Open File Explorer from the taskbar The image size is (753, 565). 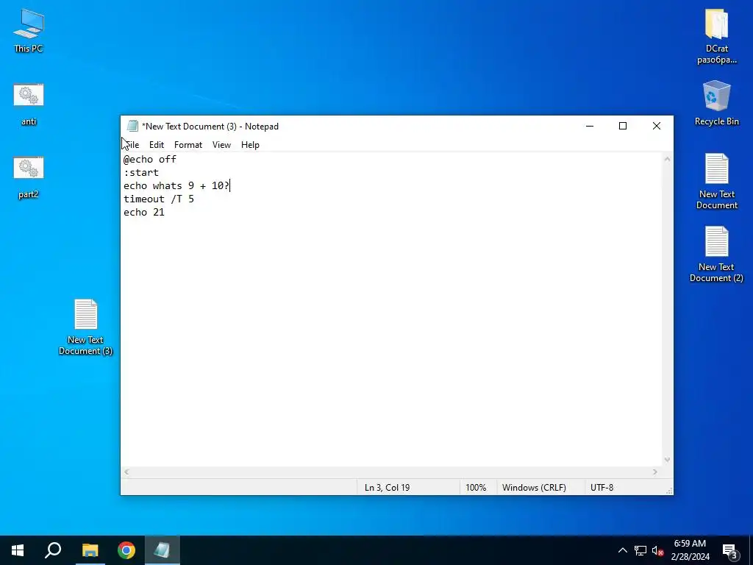tap(90, 550)
